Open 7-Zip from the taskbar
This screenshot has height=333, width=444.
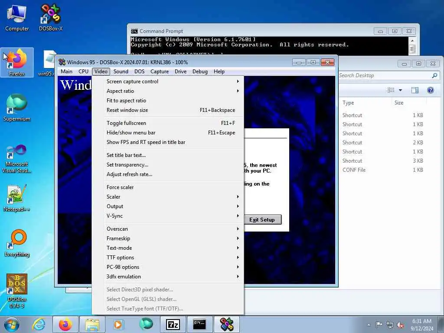pyautogui.click(x=173, y=324)
